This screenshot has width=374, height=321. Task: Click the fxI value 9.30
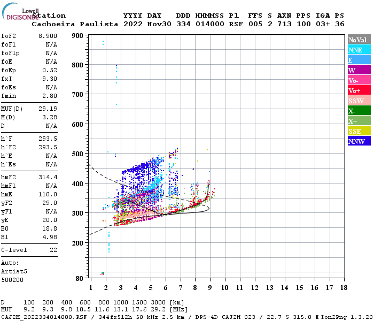coord(50,79)
